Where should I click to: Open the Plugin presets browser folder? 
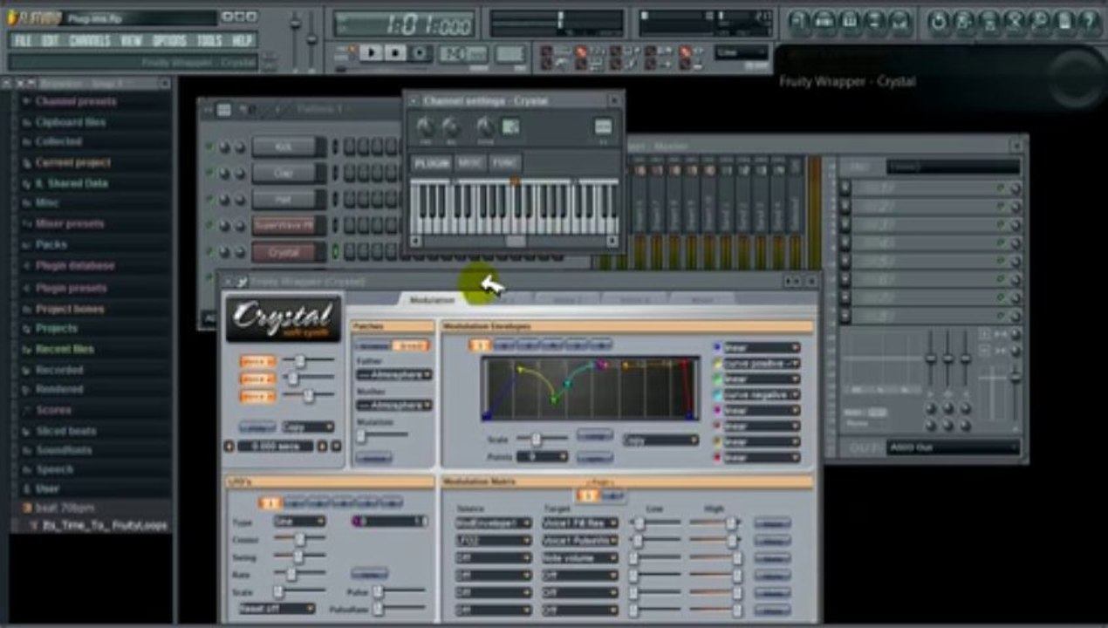point(72,288)
